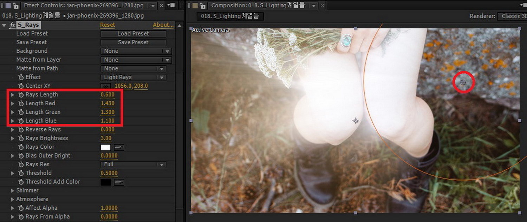Open the white Rays Color swatch

coord(106,147)
